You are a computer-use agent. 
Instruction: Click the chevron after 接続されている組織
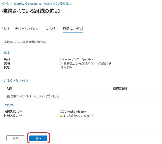pos(71,4)
